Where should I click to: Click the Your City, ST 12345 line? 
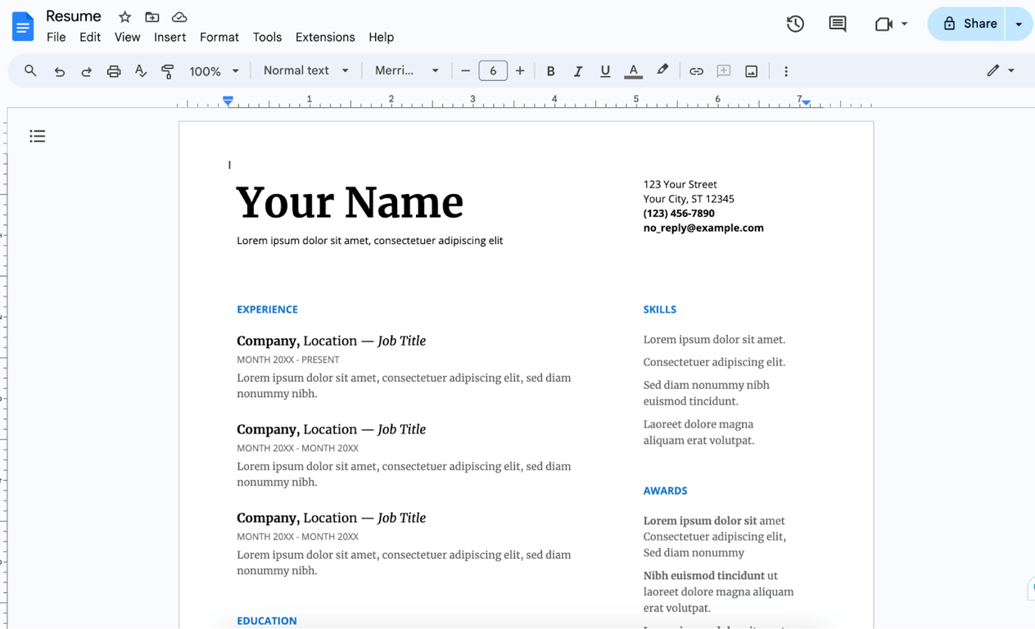[689, 199]
